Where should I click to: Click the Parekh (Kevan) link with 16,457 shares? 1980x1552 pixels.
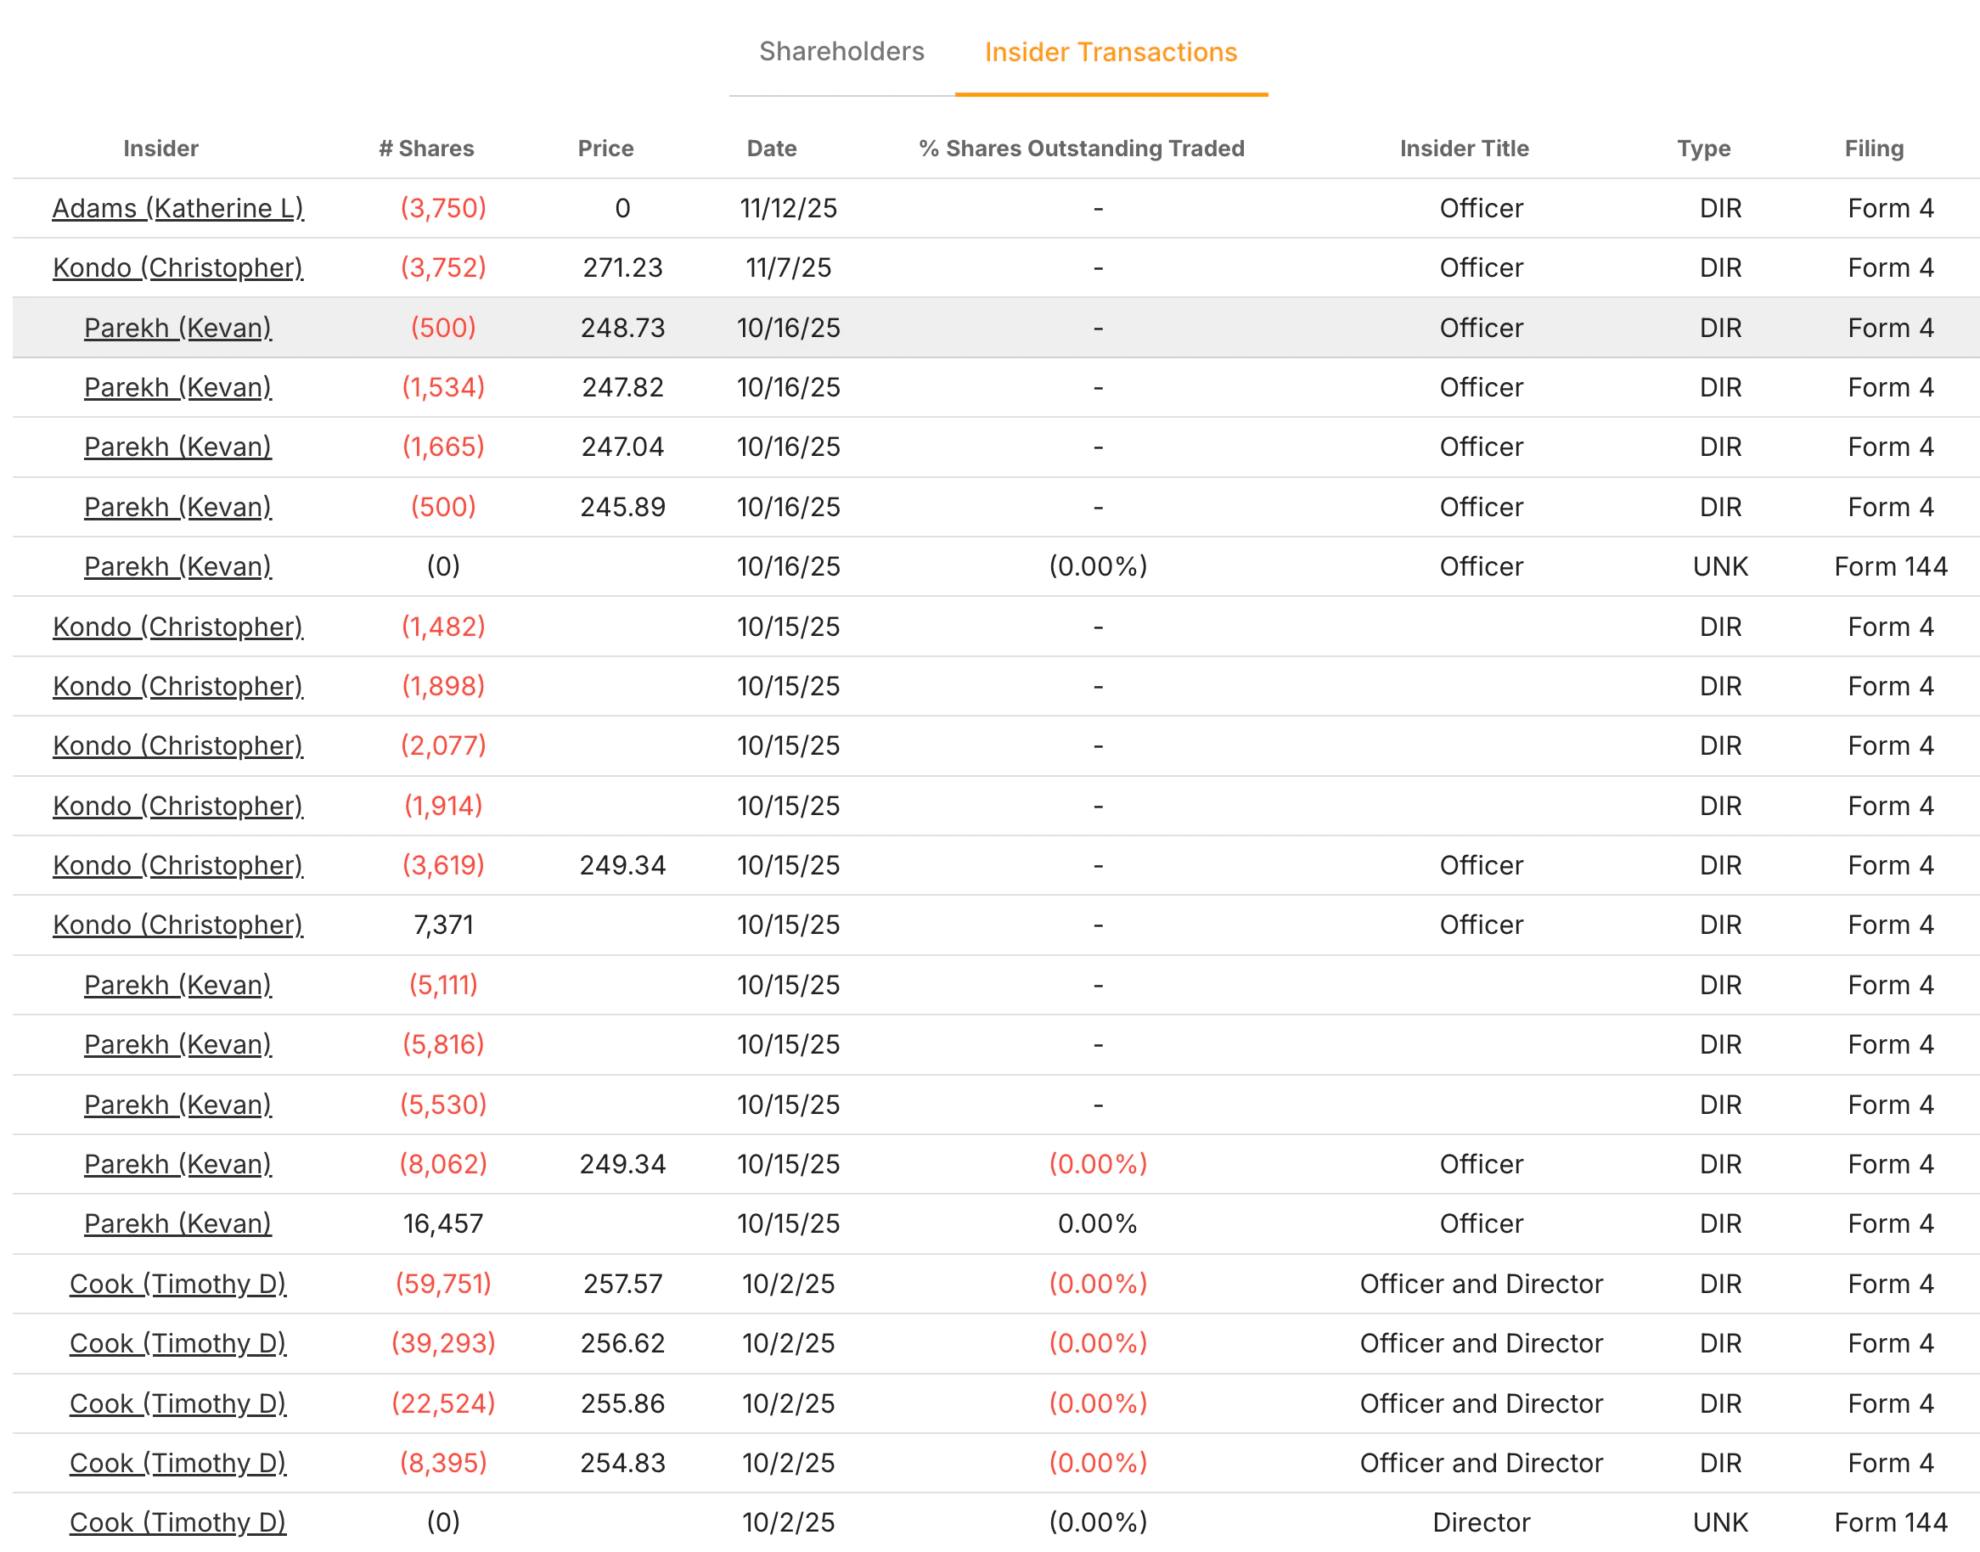177,1223
